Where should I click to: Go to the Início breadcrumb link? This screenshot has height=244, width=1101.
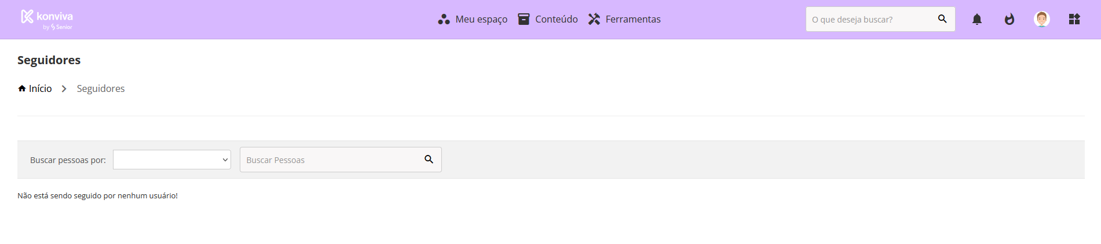(x=40, y=88)
